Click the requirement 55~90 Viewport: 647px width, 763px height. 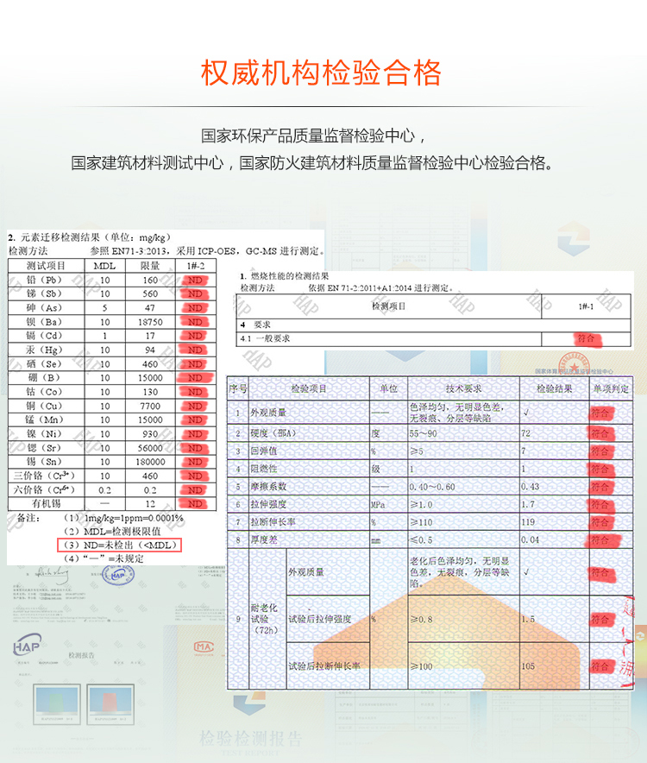[x=423, y=433]
